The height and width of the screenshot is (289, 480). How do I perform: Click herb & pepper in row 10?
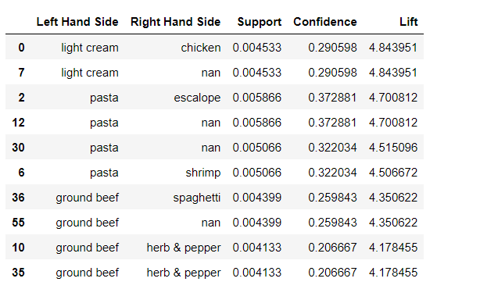(x=184, y=248)
